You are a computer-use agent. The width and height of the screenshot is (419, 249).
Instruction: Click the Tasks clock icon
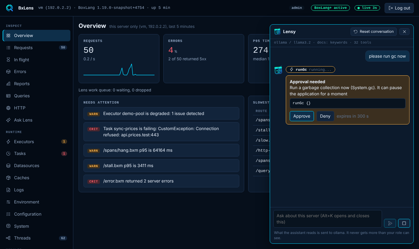pos(9,153)
